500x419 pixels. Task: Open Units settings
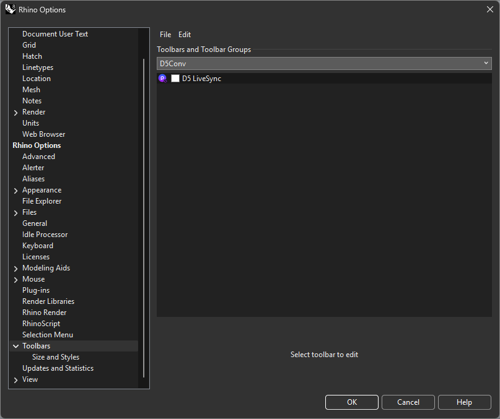pyautogui.click(x=30, y=123)
